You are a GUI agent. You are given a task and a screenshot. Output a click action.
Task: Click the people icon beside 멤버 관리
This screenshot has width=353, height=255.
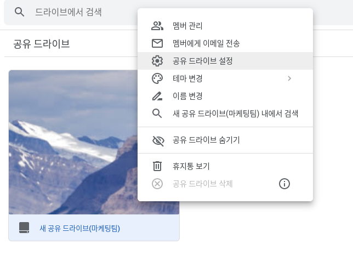tap(157, 26)
